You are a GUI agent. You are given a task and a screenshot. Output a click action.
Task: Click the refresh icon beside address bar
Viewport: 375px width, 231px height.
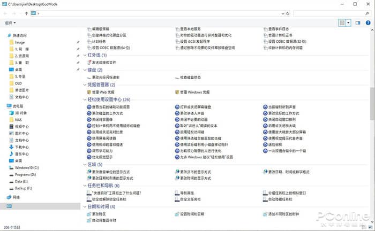(x=288, y=13)
